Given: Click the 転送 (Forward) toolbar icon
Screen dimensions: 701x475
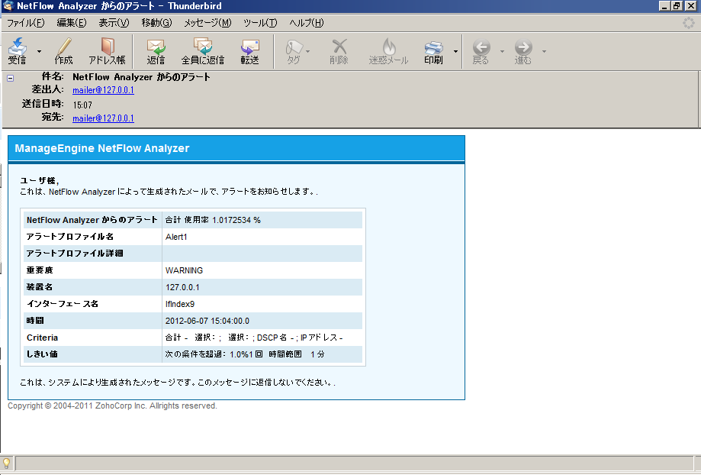Looking at the screenshot, I should click(x=249, y=47).
